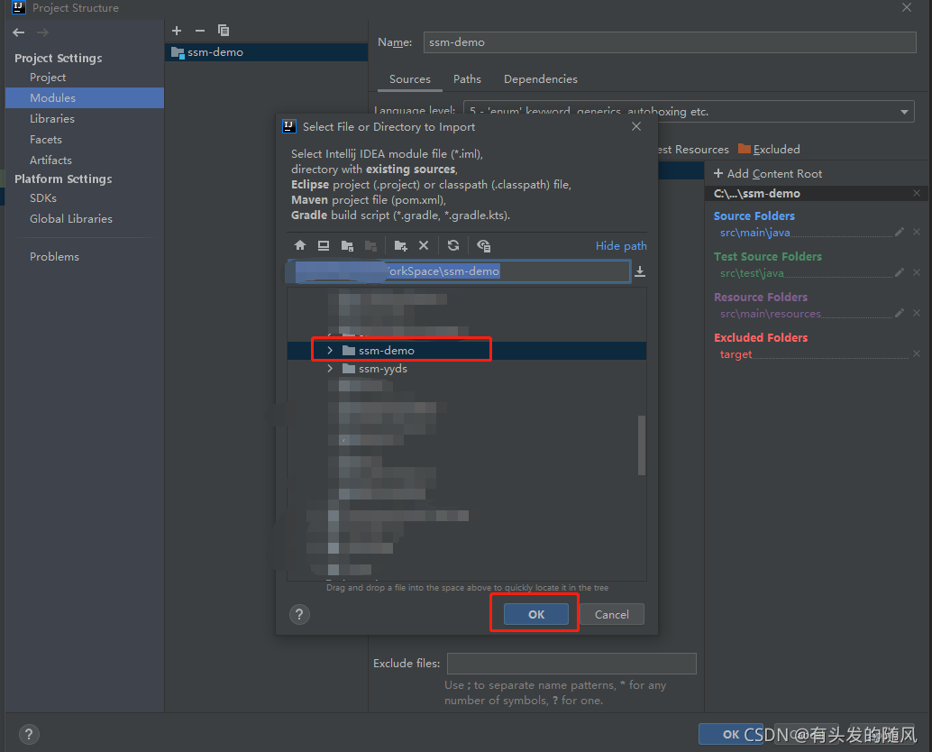The height and width of the screenshot is (752, 932).
Task: Click the file tree vertical scrollbar
Action: [x=642, y=445]
